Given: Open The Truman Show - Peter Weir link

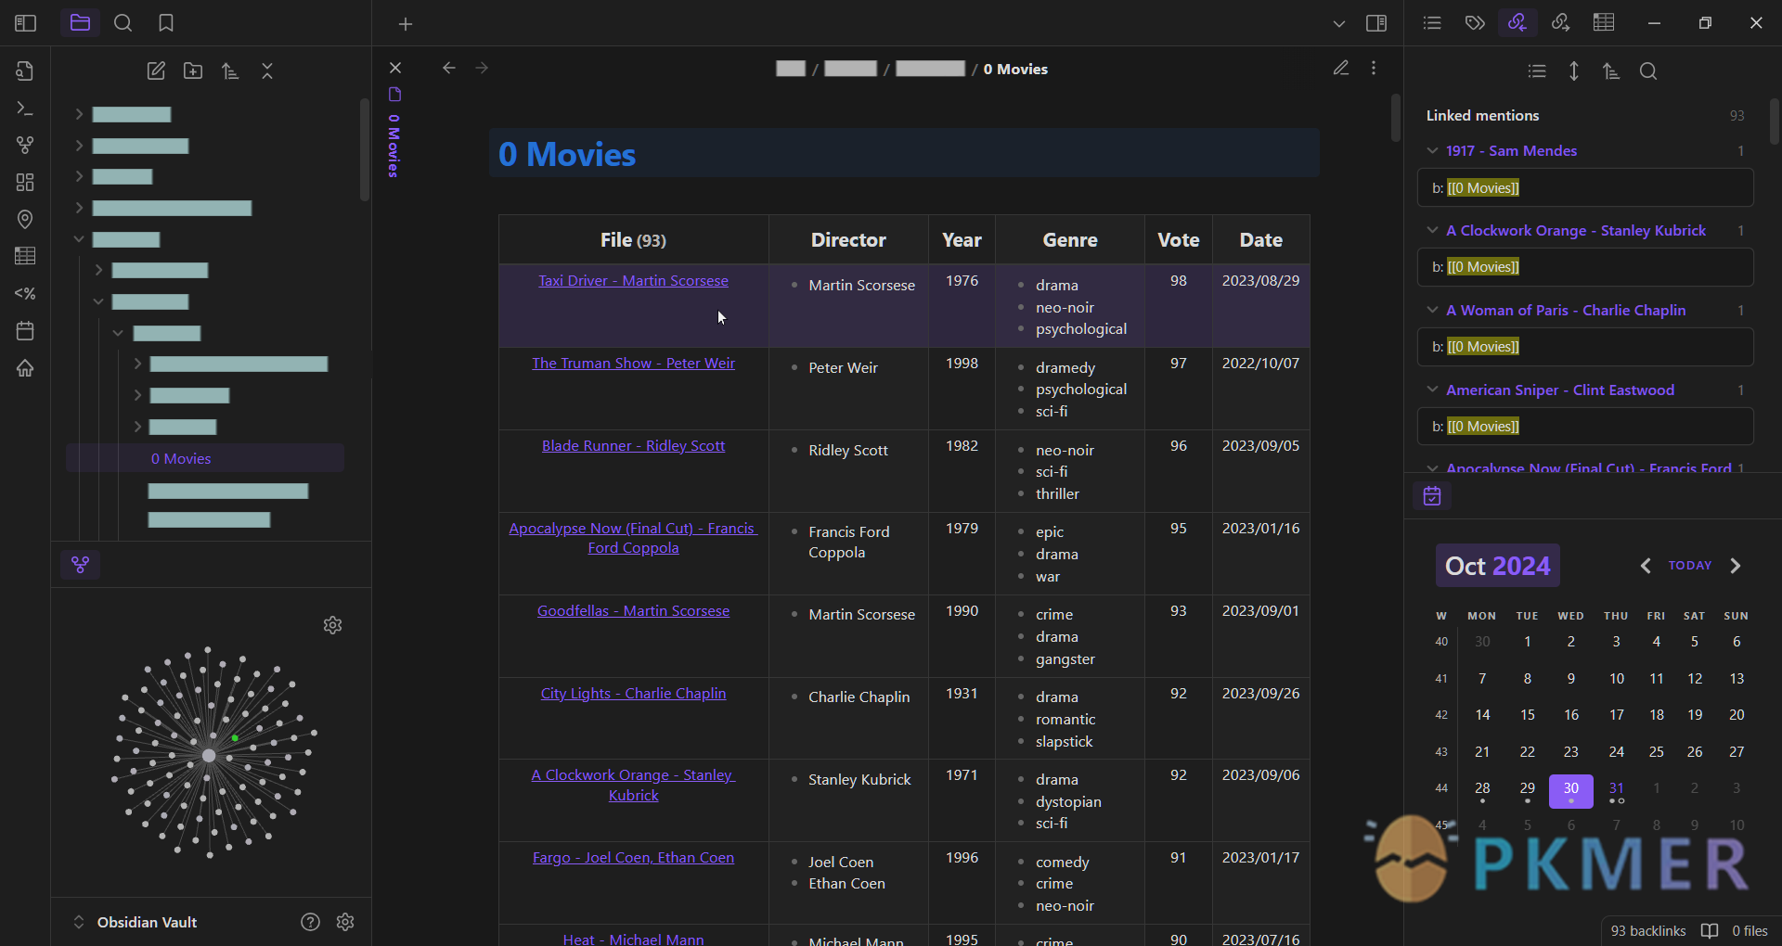Looking at the screenshot, I should (633, 364).
